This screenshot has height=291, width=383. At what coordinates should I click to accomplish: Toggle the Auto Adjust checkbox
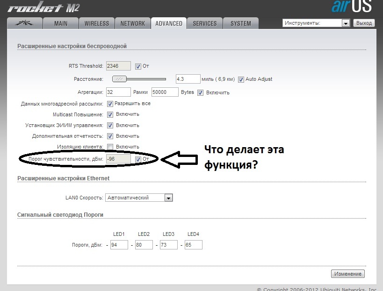[x=241, y=79]
